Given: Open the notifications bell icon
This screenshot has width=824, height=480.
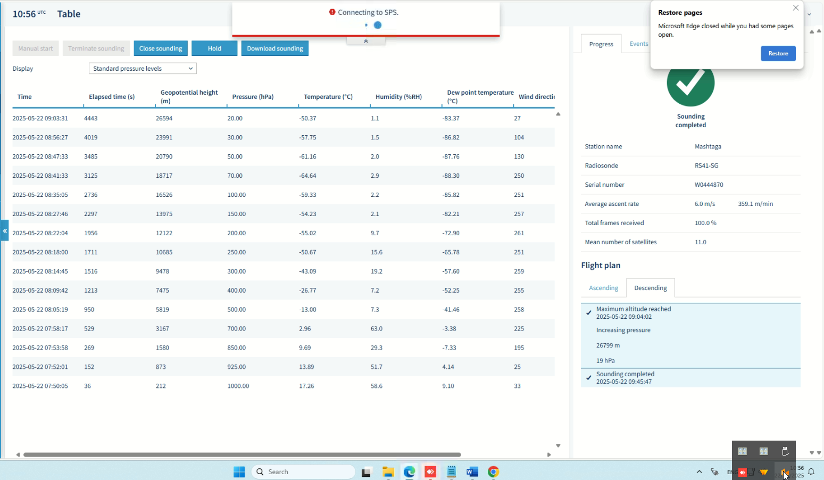Looking at the screenshot, I should point(811,472).
